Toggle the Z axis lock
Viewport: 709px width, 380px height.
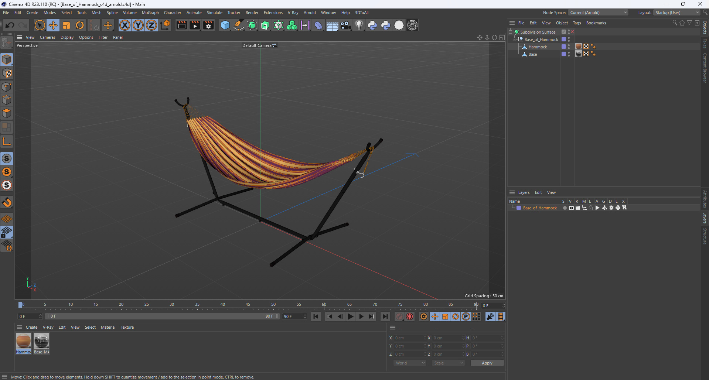(x=151, y=25)
